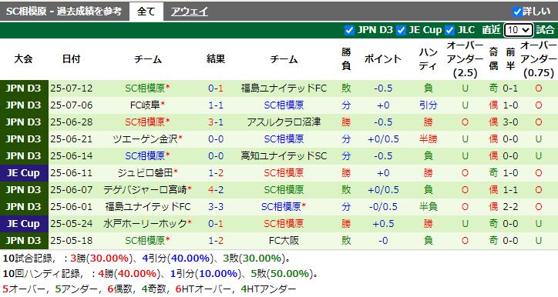Click ジュビロ磐田 team name
The image size is (558, 297).
coord(145,173)
